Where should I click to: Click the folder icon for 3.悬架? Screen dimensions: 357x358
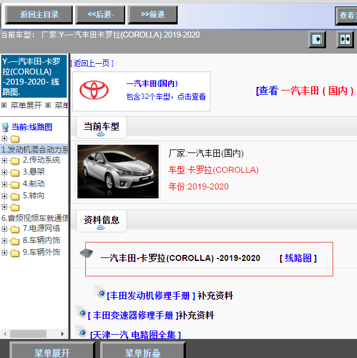point(15,173)
